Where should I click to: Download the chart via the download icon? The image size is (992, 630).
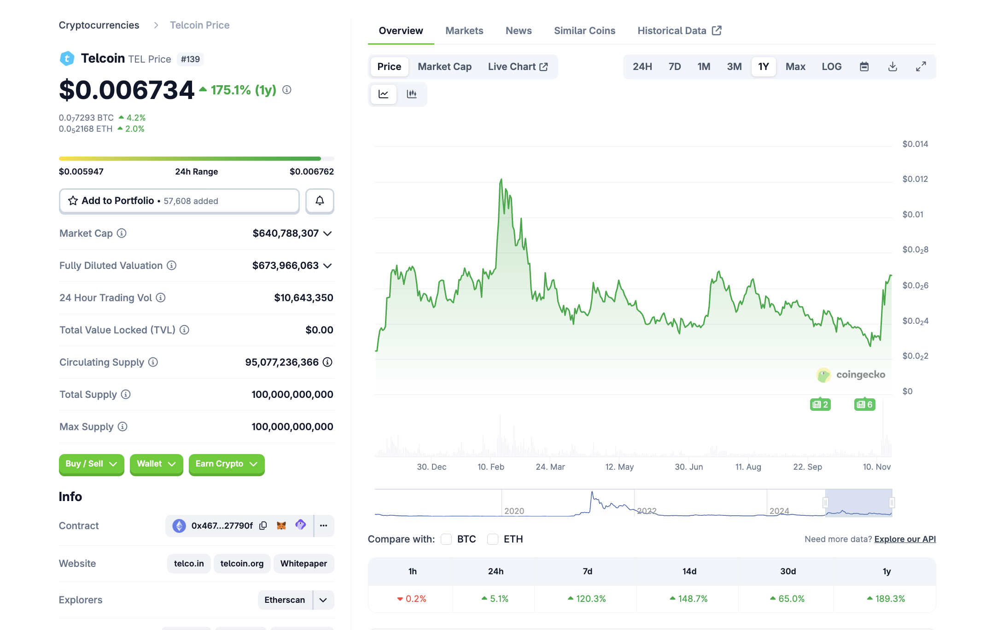pos(892,66)
